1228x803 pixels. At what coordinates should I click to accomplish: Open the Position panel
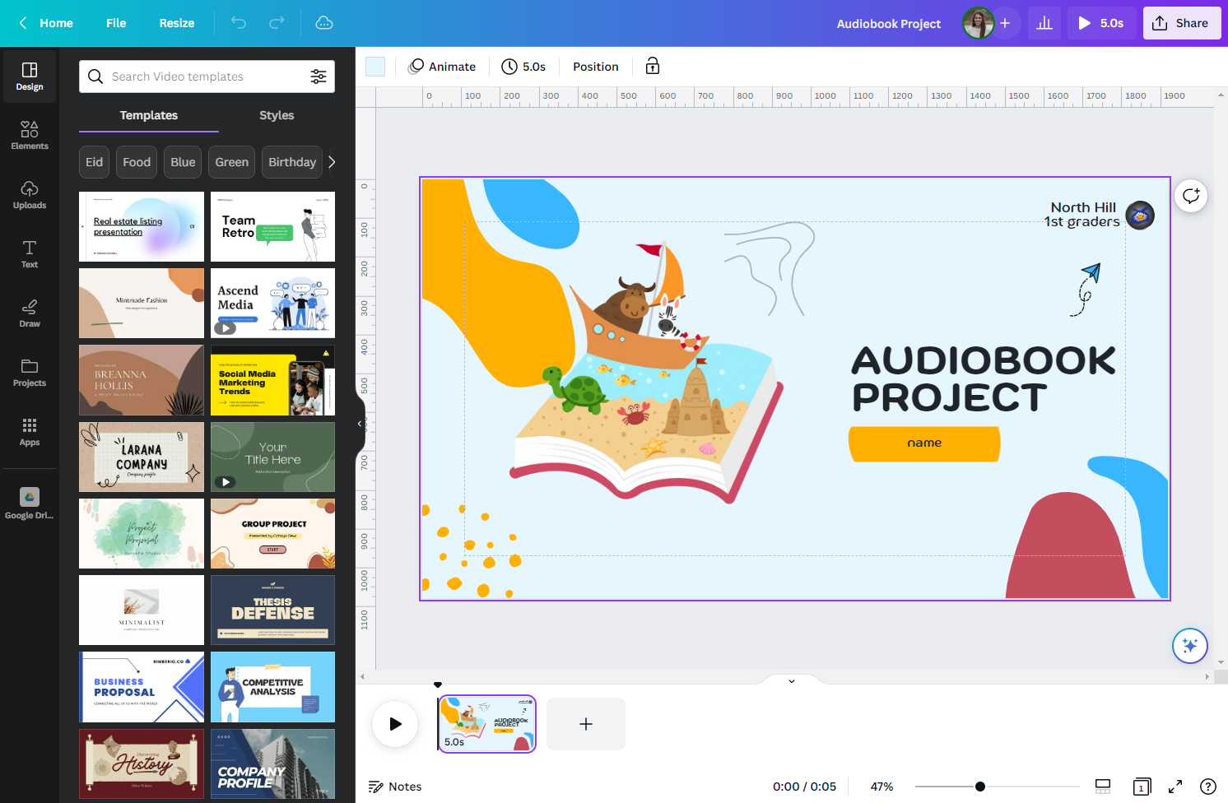pyautogui.click(x=596, y=67)
